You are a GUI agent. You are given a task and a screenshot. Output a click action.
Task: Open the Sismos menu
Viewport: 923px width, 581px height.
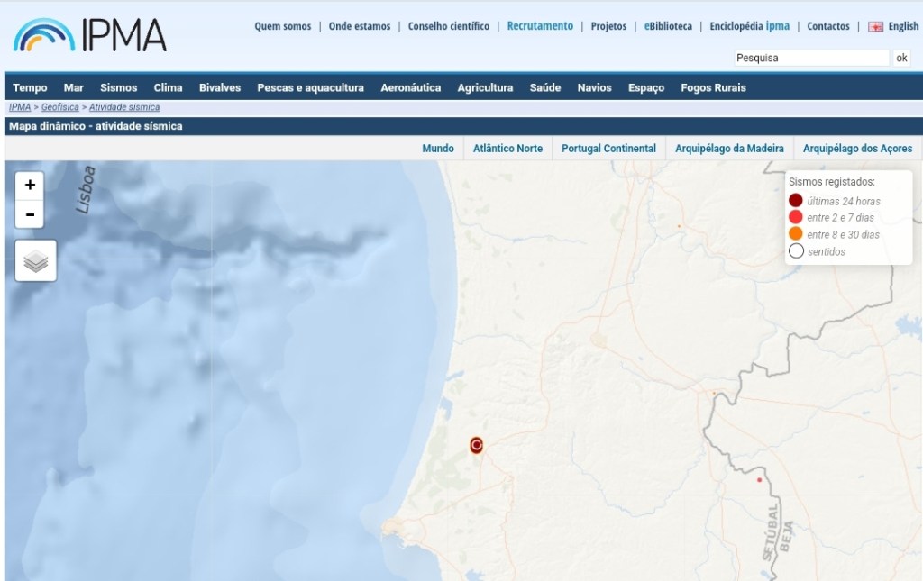coord(118,87)
